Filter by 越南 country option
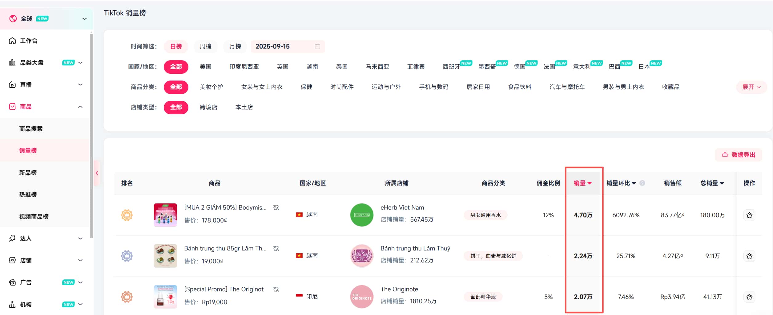Screen dimensions: 773x315 point(312,67)
